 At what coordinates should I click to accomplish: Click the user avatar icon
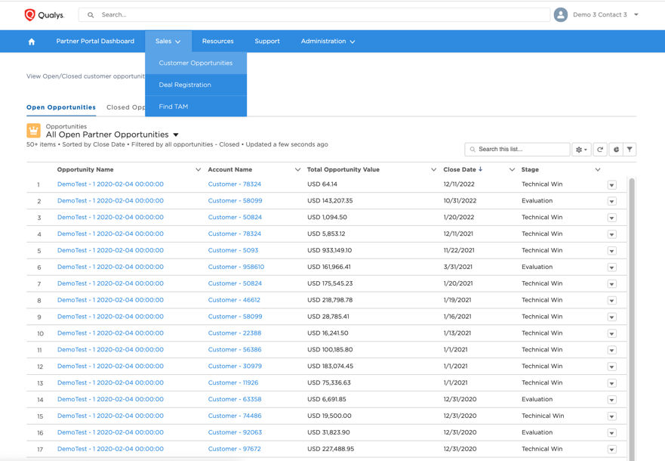coord(560,14)
